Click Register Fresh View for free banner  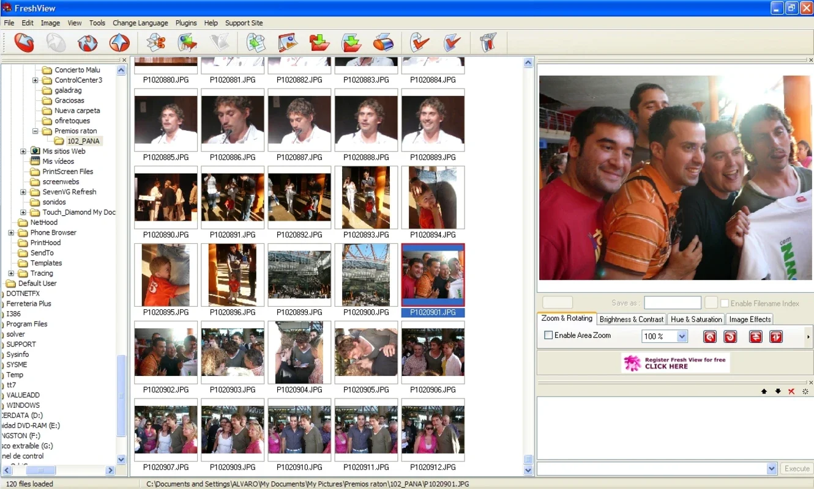click(x=675, y=363)
